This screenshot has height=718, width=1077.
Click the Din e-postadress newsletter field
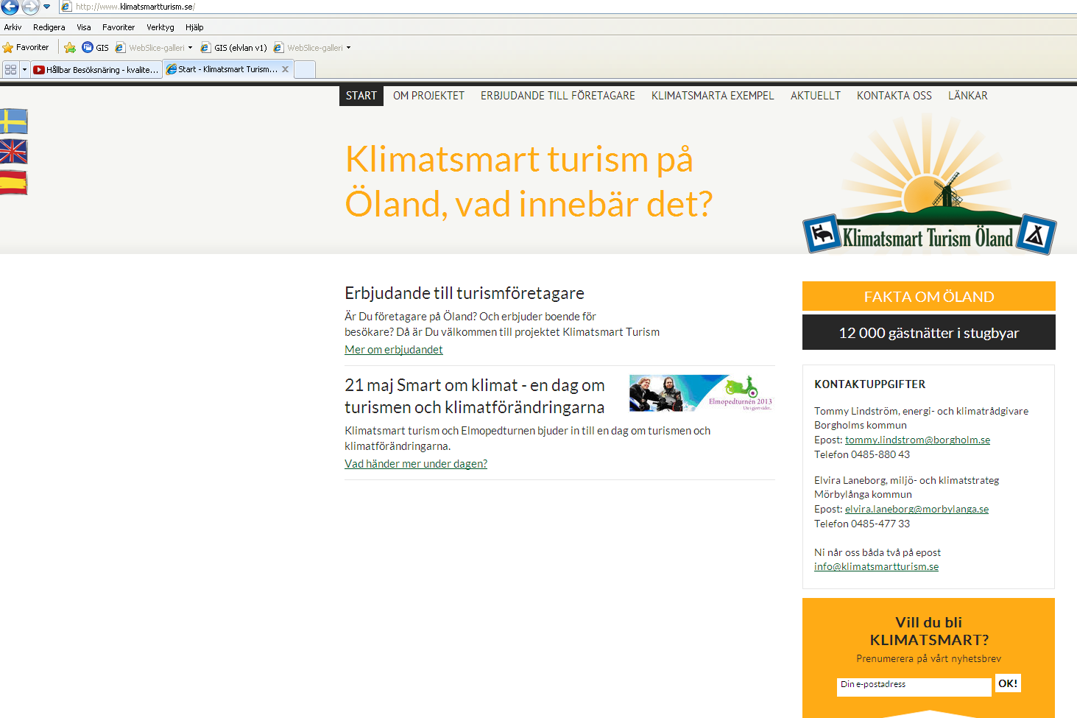click(914, 686)
